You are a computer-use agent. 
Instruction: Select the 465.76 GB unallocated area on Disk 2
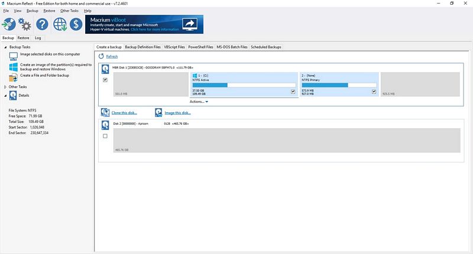pos(287,140)
